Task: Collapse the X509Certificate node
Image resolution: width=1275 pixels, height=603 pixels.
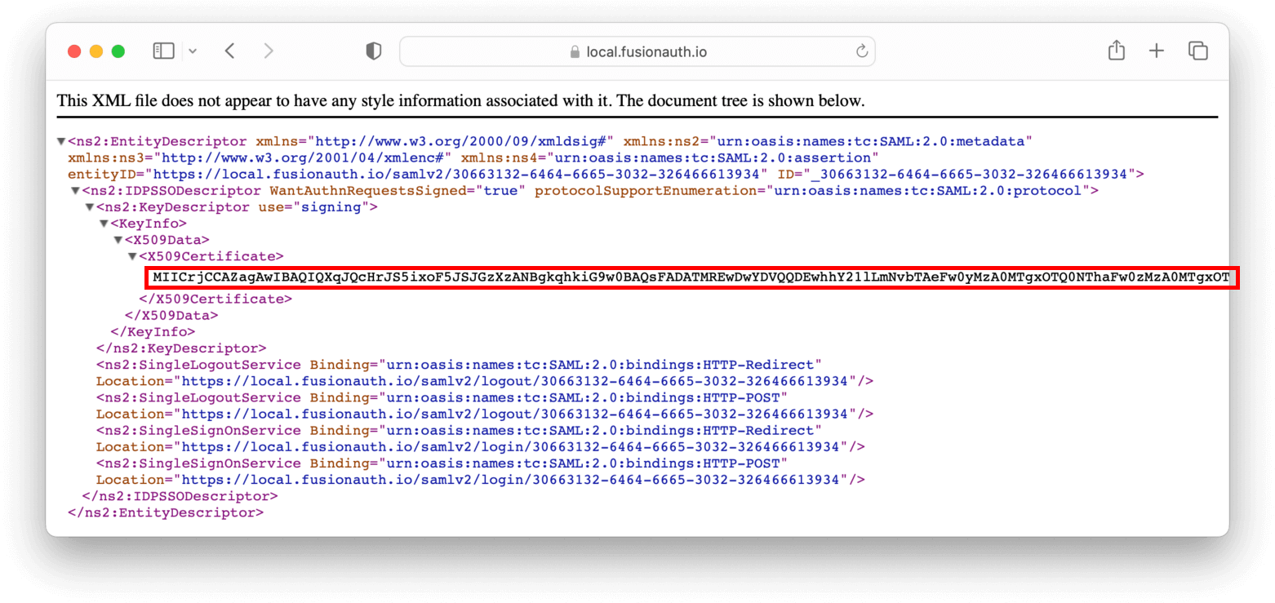Action: (x=131, y=256)
